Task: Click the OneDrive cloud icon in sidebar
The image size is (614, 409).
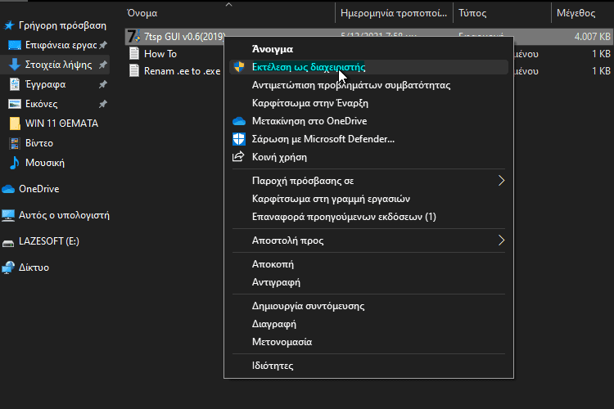Action: point(8,189)
